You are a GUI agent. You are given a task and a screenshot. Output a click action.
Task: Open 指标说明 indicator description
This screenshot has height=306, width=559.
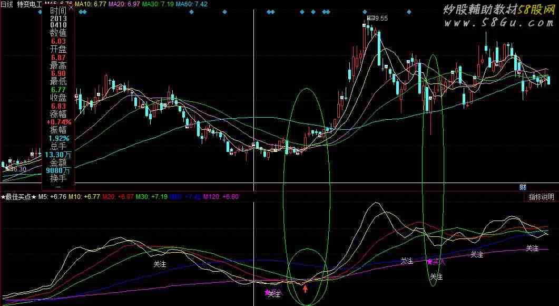click(541, 197)
